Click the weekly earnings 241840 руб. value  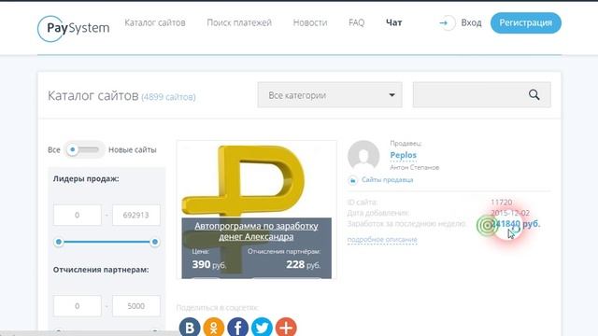(516, 224)
